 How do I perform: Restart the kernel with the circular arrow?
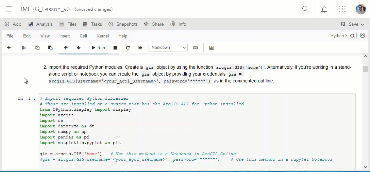(128, 48)
